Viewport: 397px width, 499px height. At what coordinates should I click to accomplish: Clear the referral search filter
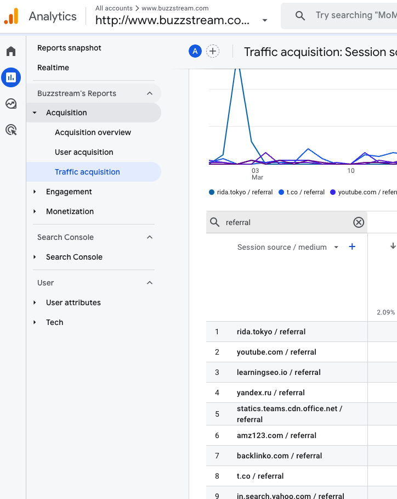358,222
